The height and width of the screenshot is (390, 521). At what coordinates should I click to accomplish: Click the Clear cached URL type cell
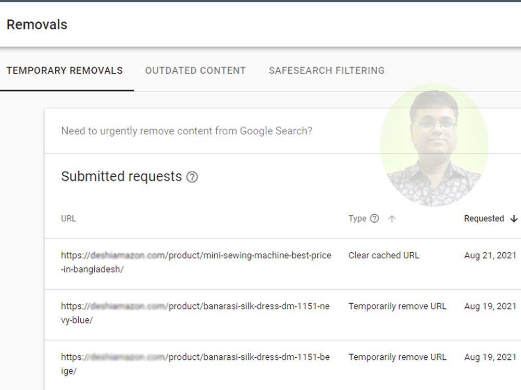[384, 255]
